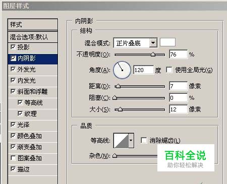
Task: Select the 渐变叠加 style entry
Action: 33,147
